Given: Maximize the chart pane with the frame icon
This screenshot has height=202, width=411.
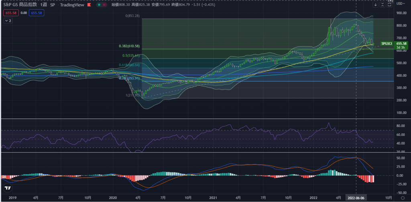Looking at the screenshot, I should (x=389, y=5).
